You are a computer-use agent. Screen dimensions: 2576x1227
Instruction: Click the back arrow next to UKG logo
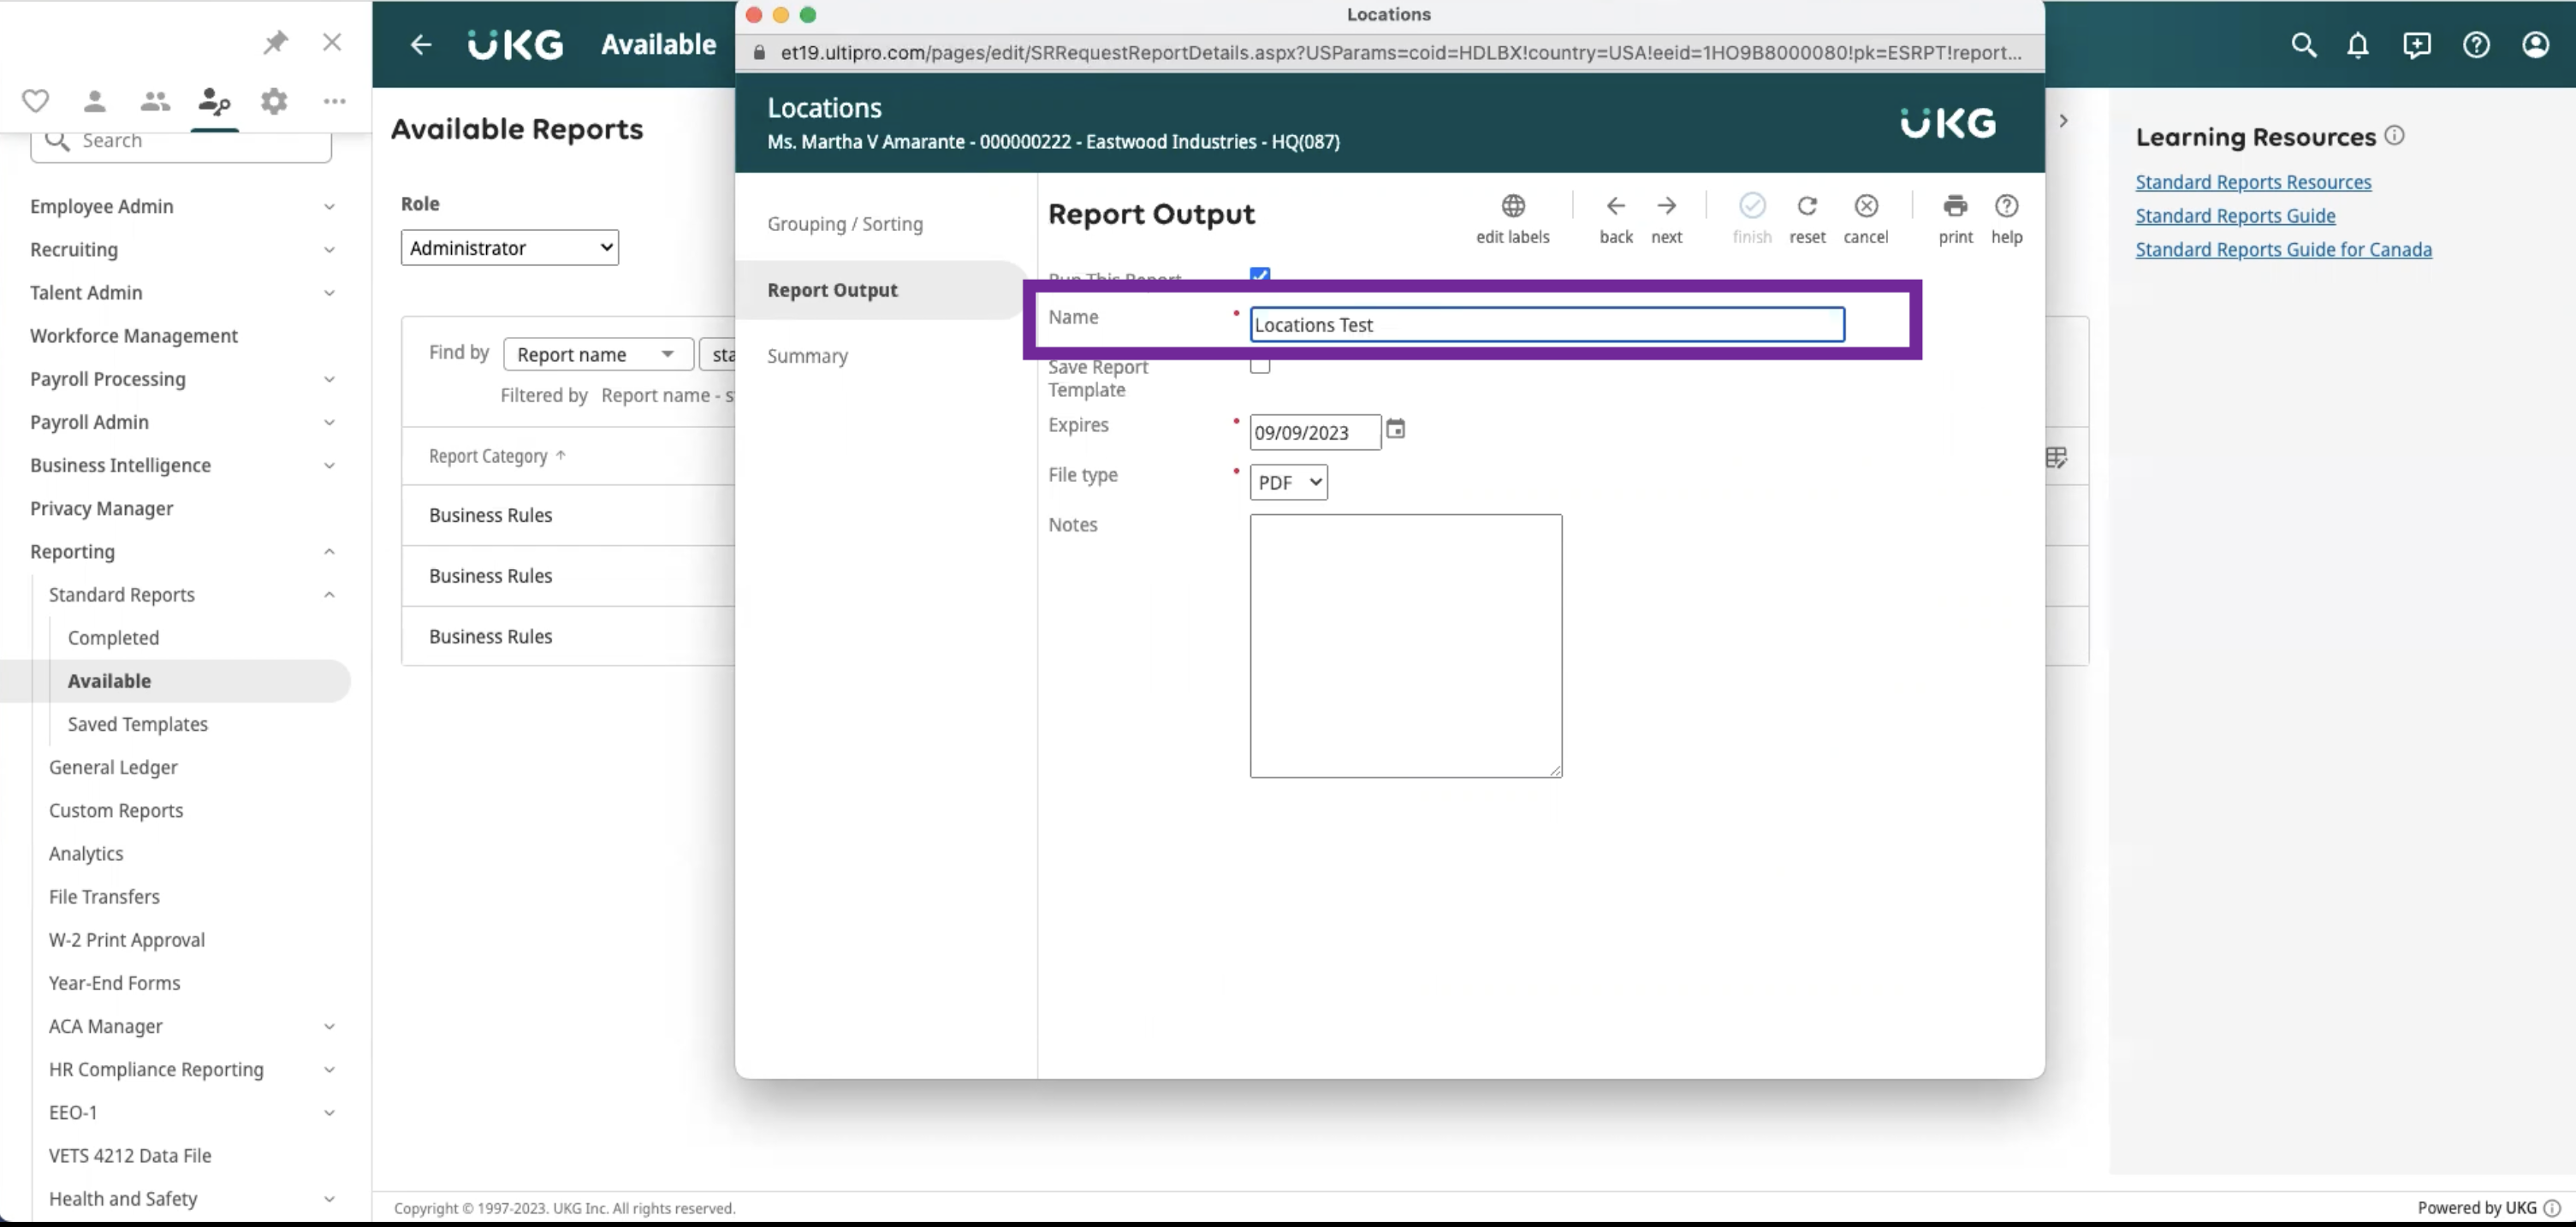pyautogui.click(x=421, y=44)
